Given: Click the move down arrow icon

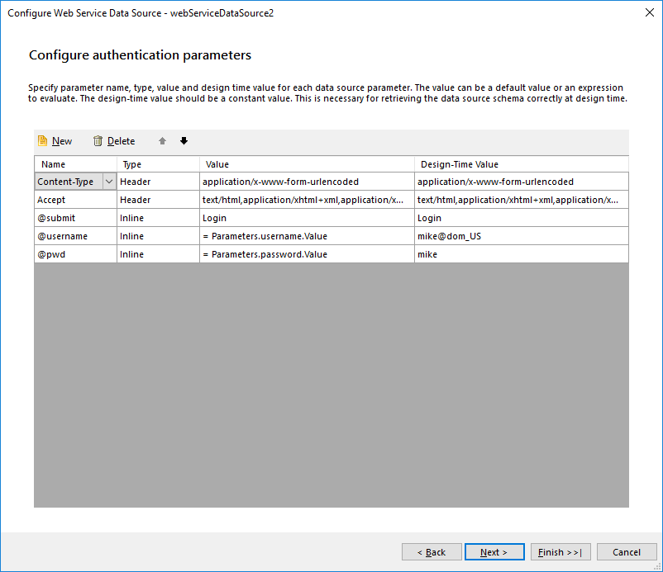Looking at the screenshot, I should pyautogui.click(x=184, y=141).
